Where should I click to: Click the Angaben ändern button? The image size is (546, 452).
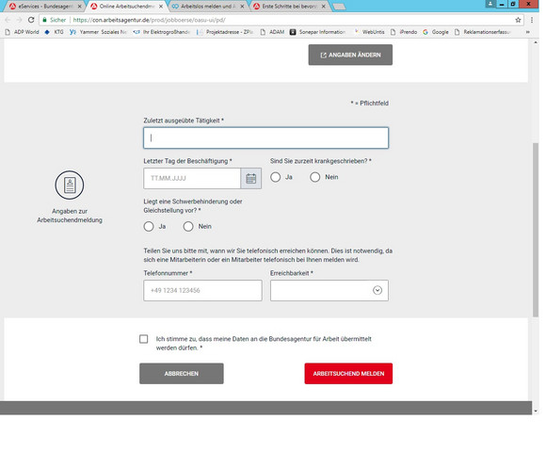point(350,55)
